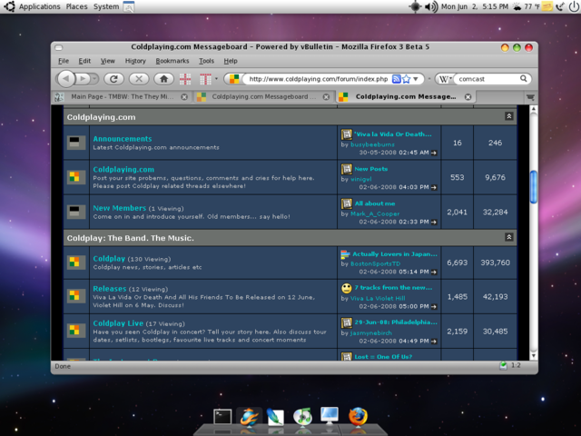Open the 'Viva la Vida Or Death... last post

[x=393, y=134]
